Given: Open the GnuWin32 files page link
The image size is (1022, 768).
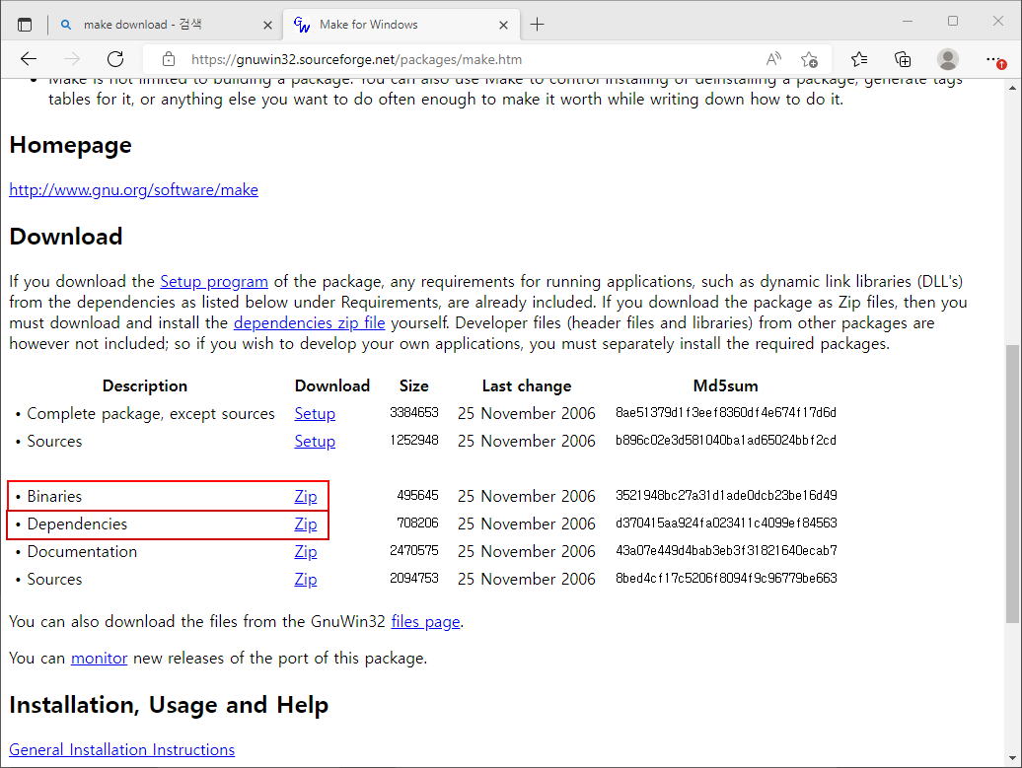Looking at the screenshot, I should point(425,621).
